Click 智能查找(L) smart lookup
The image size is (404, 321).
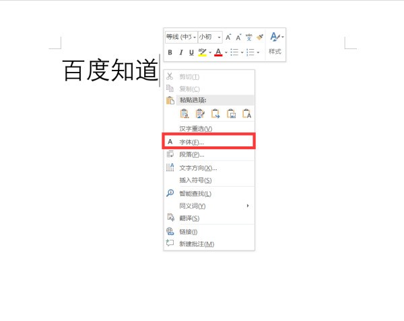[x=209, y=193]
